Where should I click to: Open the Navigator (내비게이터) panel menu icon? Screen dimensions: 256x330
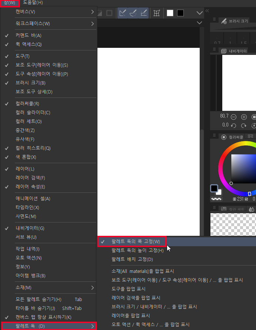[x=214, y=49]
